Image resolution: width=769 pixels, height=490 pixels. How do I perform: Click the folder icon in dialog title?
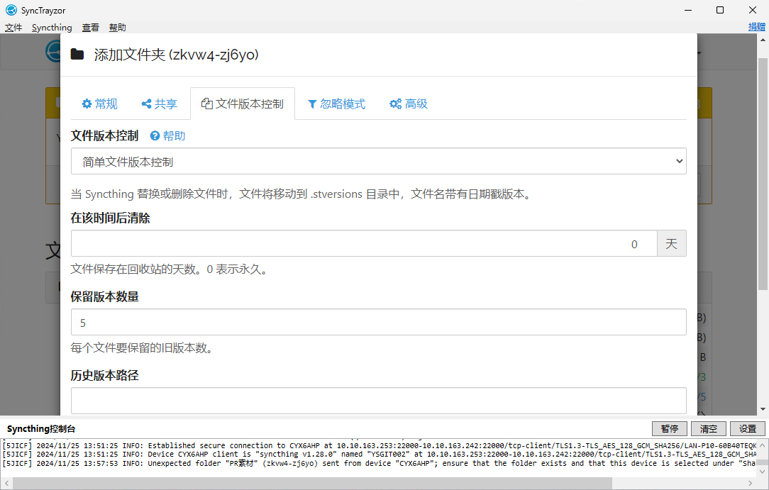click(x=77, y=54)
